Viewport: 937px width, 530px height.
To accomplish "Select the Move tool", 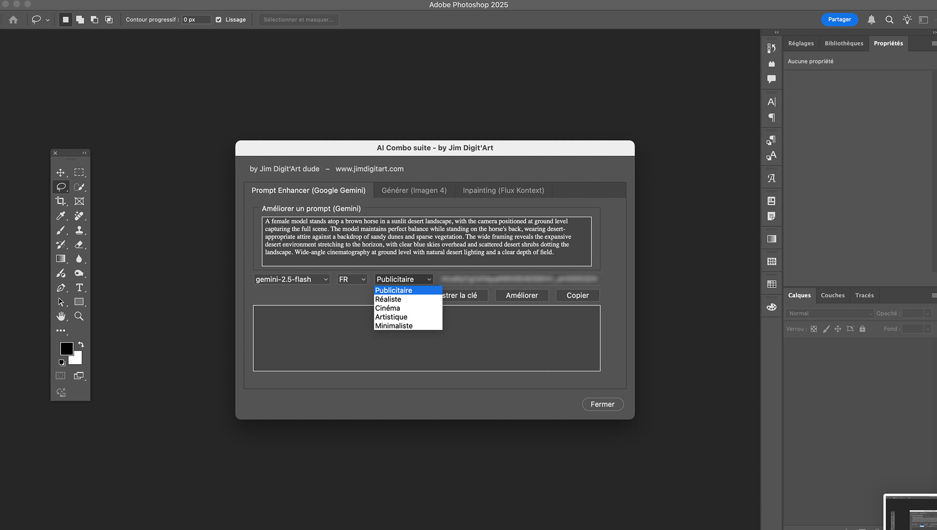I will (x=61, y=173).
